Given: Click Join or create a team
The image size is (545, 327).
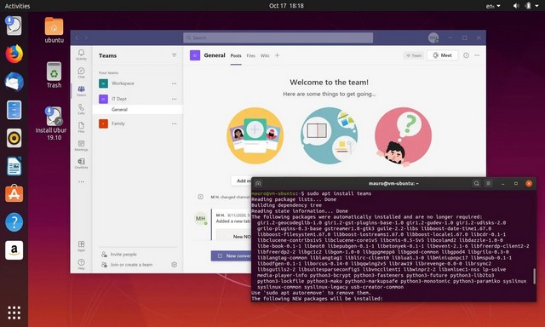Looking at the screenshot, I should [131, 265].
